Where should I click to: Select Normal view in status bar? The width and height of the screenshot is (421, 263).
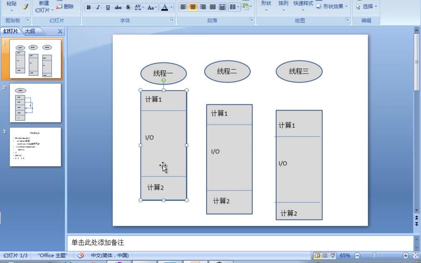pos(317,255)
